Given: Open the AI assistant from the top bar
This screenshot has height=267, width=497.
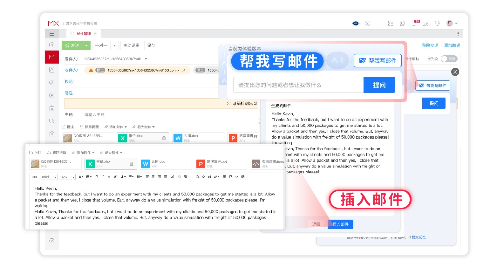Looking at the screenshot, I should [356, 23].
